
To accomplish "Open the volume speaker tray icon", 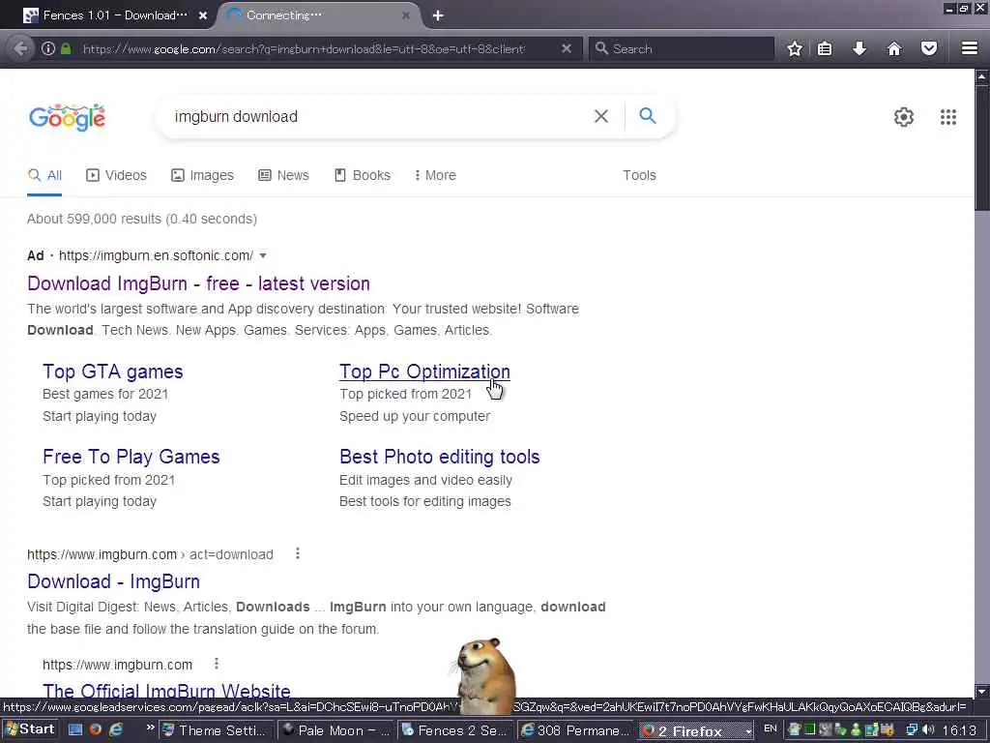I will [x=927, y=729].
